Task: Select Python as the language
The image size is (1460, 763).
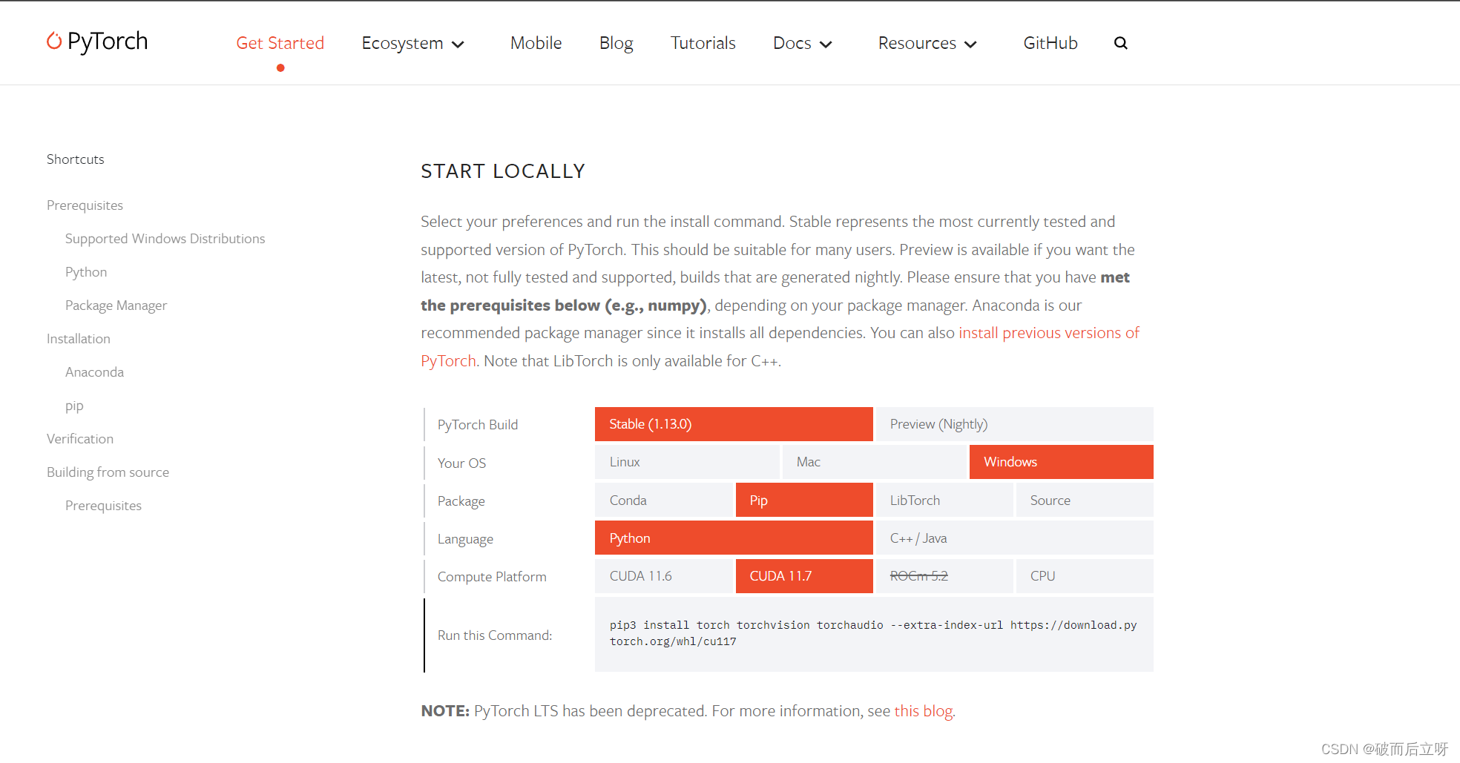Action: pyautogui.click(x=734, y=538)
